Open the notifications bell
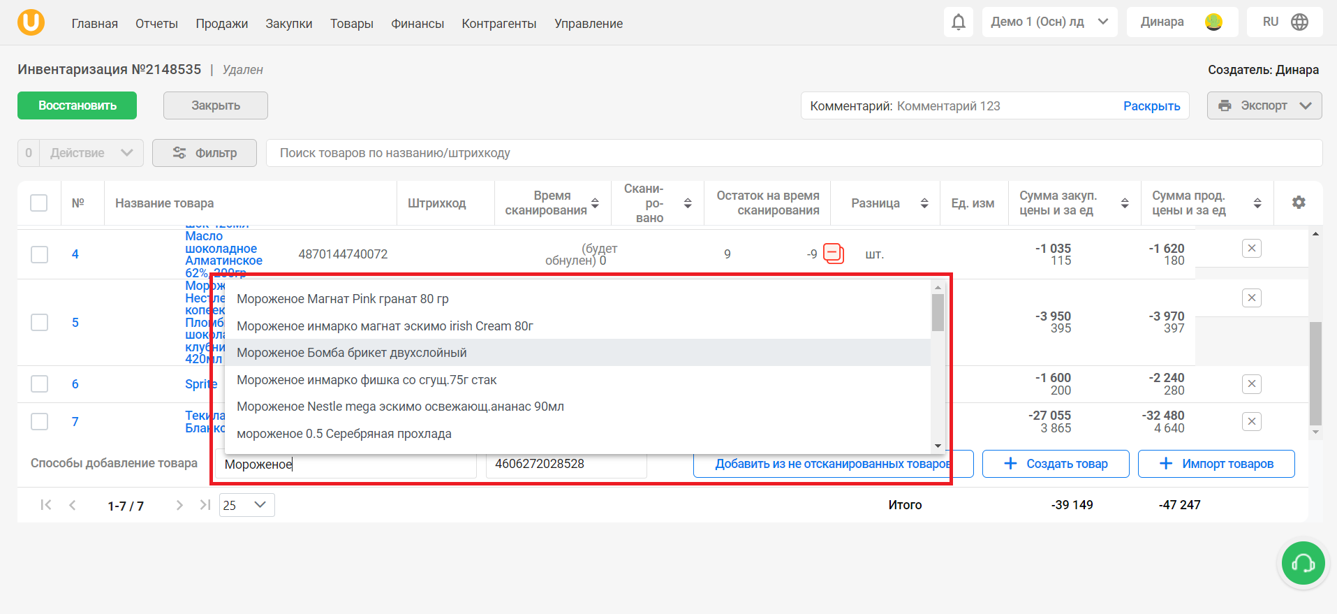 click(959, 22)
